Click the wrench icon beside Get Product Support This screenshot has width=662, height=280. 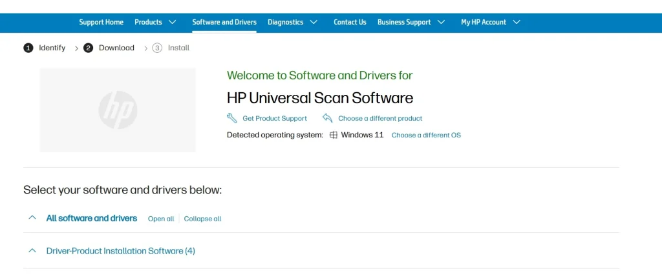click(232, 118)
